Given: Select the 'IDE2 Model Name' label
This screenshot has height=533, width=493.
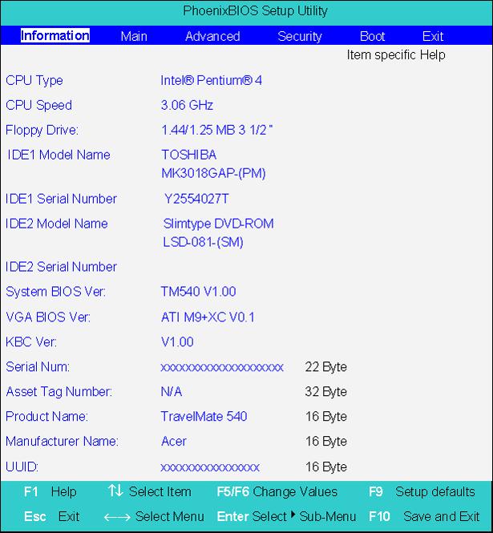Looking at the screenshot, I should click(x=57, y=224).
